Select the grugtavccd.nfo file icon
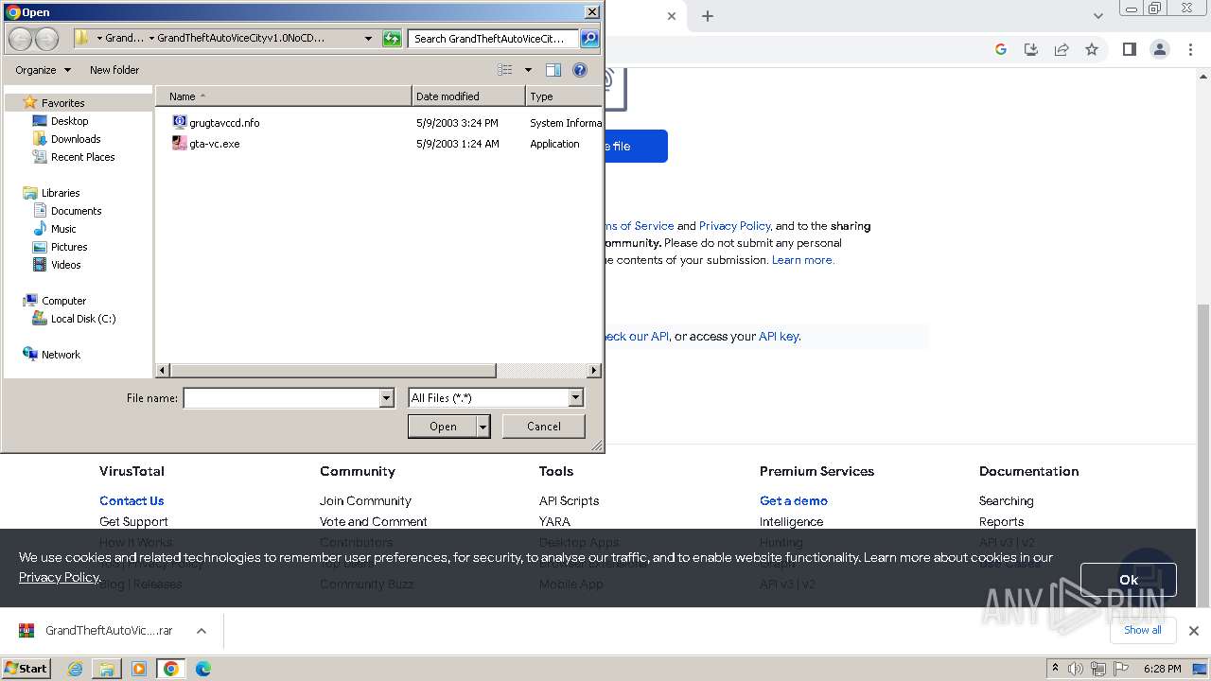 180,122
